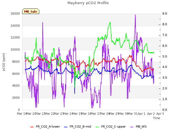Click the 4000 left axis tick label
This screenshot has height=132, width=177.
[x=16, y=86]
